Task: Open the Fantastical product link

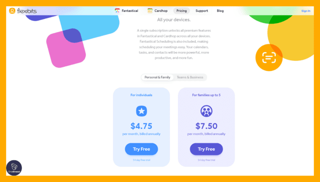Action: pos(129,11)
